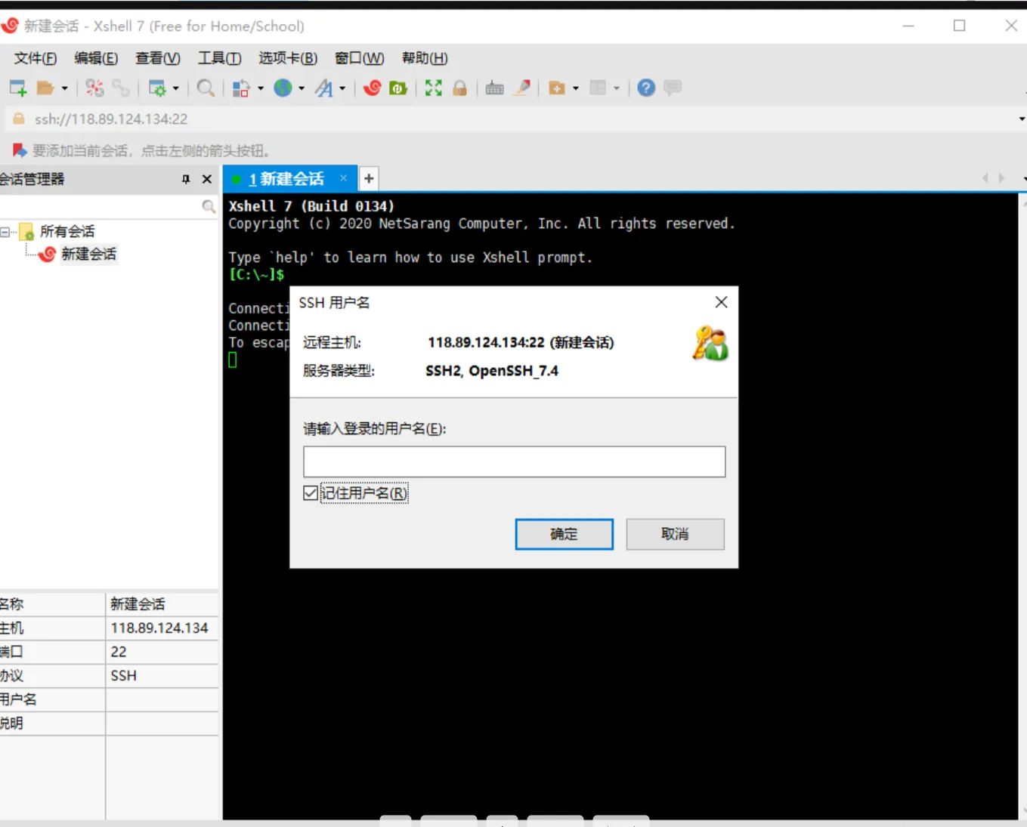This screenshot has height=827, width=1027.
Task: Open the 编辑(E) menu
Action: (x=96, y=58)
